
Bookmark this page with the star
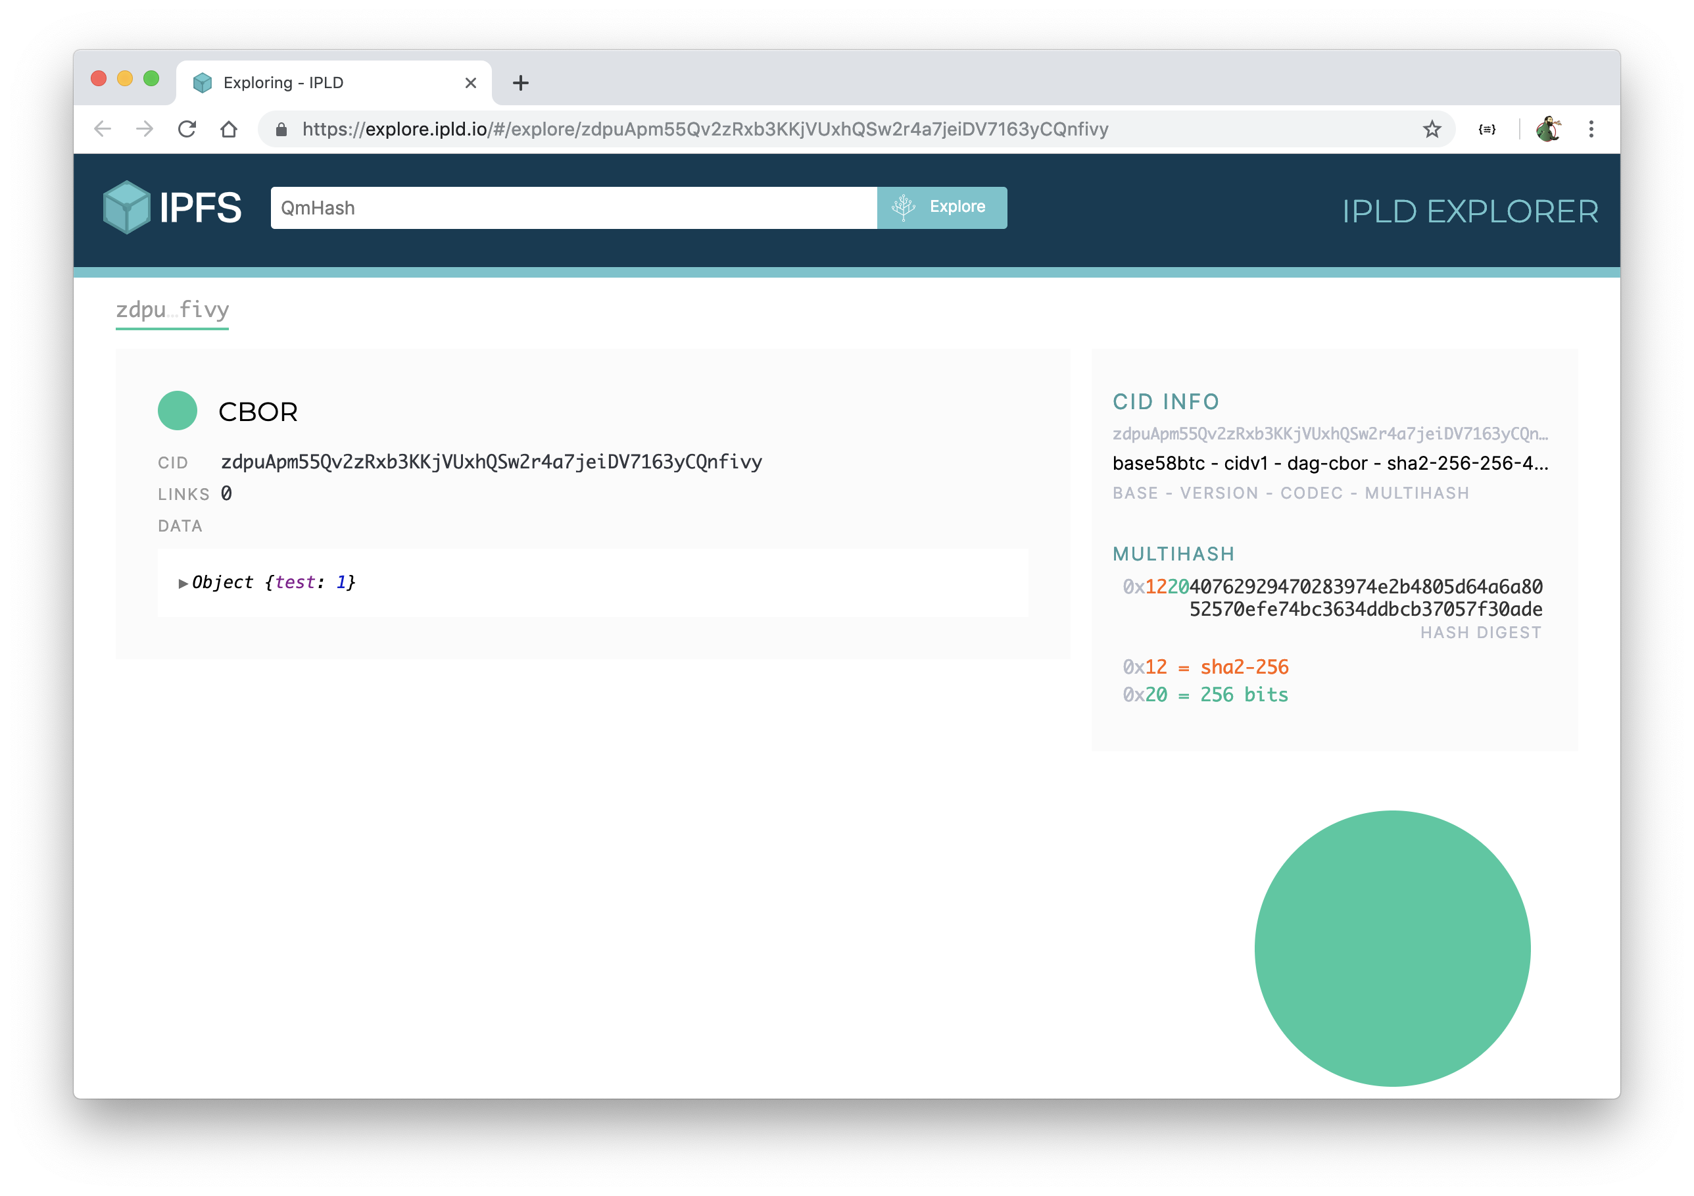coord(1432,129)
